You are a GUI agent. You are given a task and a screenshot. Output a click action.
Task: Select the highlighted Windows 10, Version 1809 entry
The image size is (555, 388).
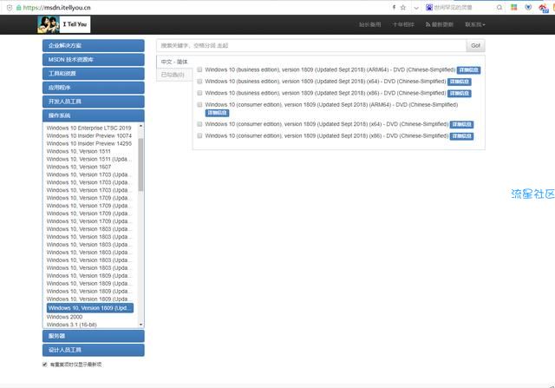pos(90,308)
